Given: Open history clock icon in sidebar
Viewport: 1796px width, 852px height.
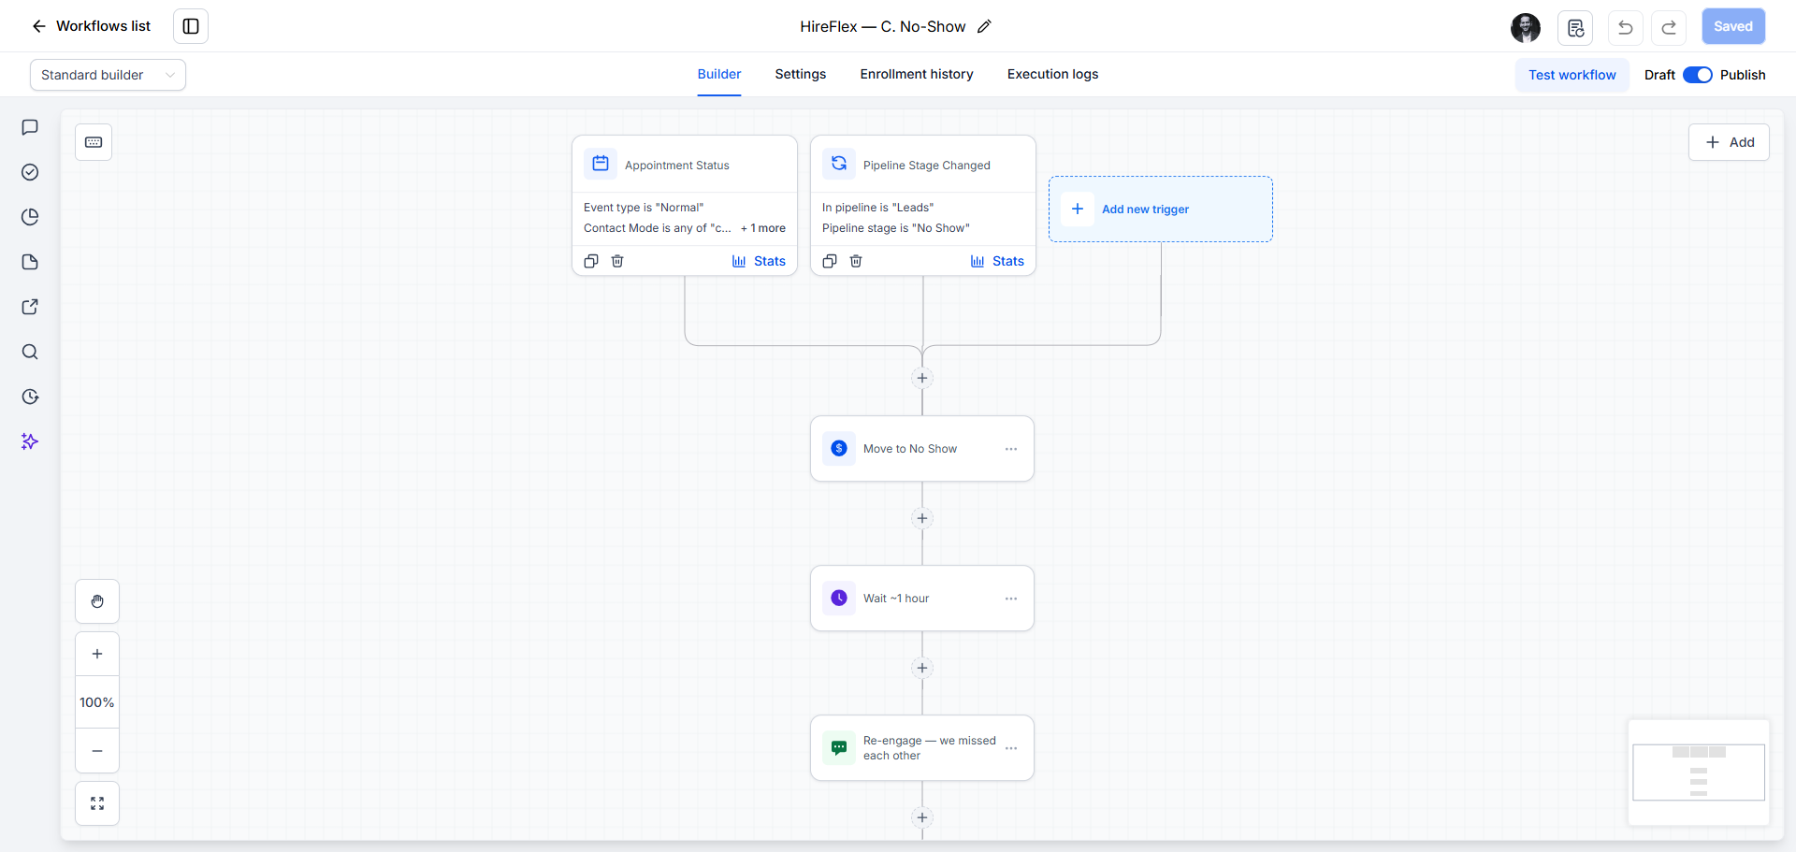Looking at the screenshot, I should tap(30, 397).
